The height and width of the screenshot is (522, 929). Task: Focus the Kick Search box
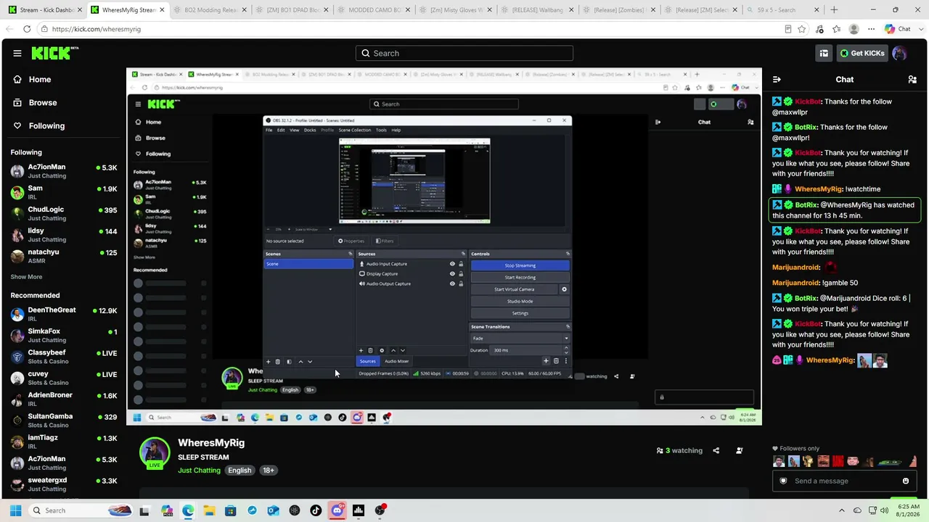pos(464,53)
